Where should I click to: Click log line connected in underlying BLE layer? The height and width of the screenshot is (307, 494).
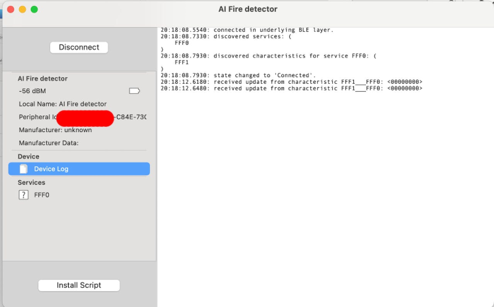coord(247,30)
